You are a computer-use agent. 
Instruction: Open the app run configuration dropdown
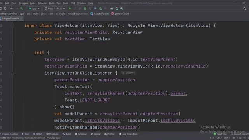34,9
